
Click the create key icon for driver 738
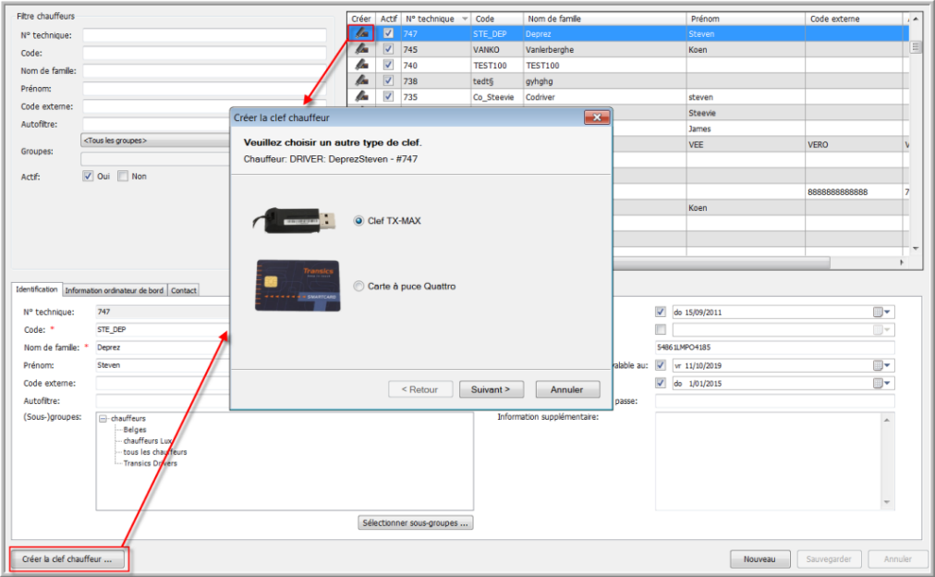[362, 80]
